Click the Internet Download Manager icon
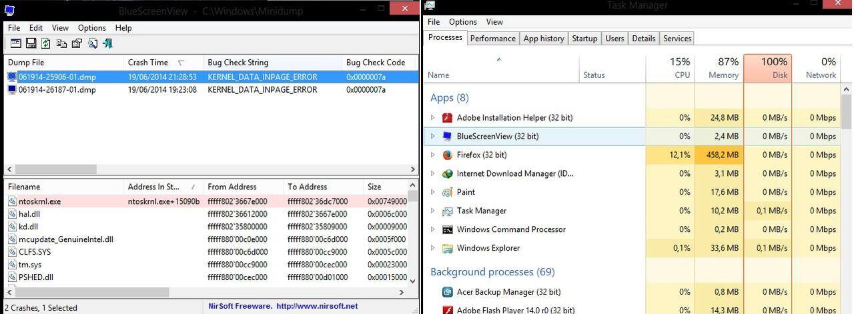854x314 pixels. pyautogui.click(x=447, y=174)
